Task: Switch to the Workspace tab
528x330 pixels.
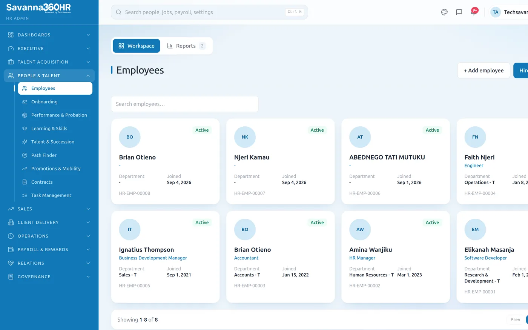Action: pos(136,46)
